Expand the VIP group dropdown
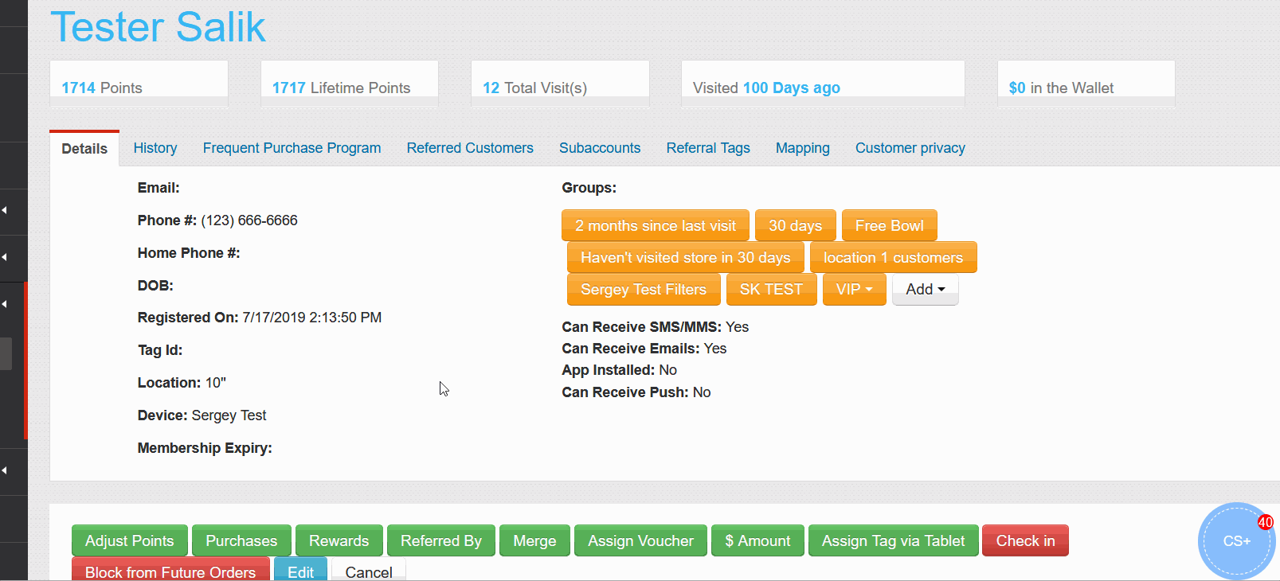1280x581 pixels. click(x=854, y=290)
